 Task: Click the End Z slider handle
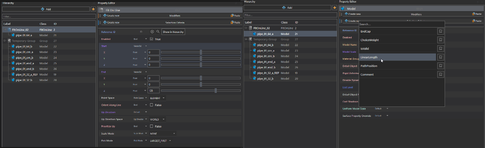coord(216,90)
